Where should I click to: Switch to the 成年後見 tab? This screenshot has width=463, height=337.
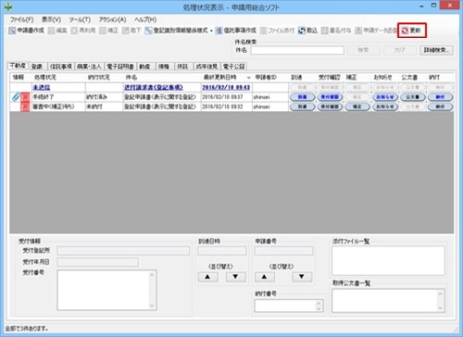(206, 67)
